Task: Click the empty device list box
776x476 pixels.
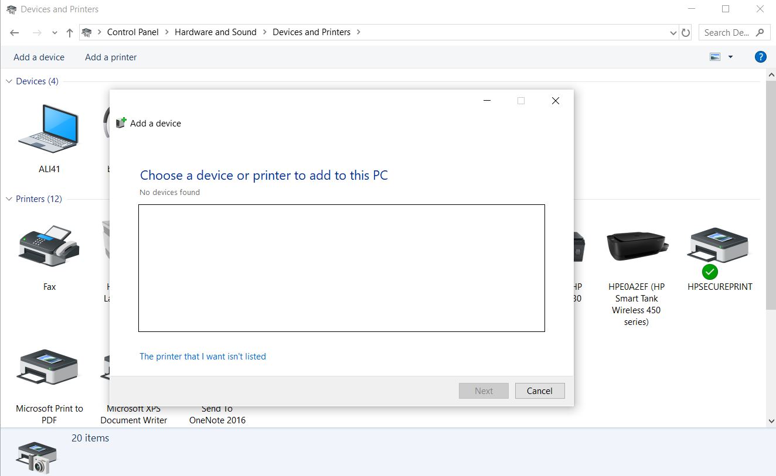Action: pyautogui.click(x=342, y=268)
